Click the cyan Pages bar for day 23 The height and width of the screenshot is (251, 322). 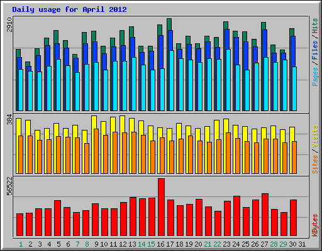pos(228,80)
